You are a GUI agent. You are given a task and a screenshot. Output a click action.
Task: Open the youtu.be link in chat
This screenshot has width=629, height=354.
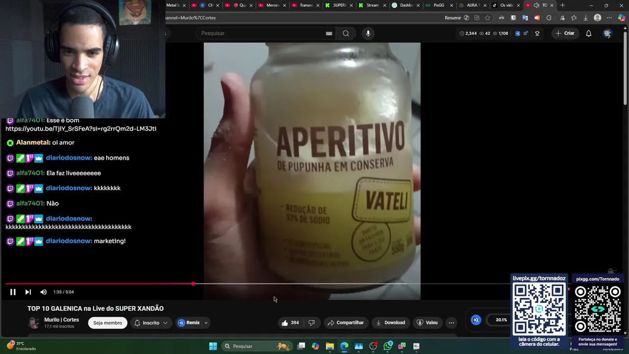[81, 129]
